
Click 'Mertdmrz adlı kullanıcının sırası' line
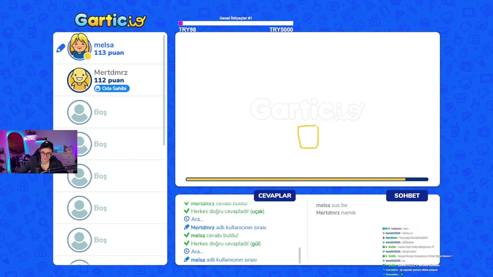coord(228,227)
